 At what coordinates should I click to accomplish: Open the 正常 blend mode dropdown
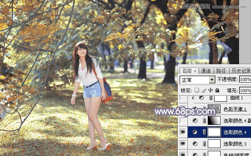tap(197, 79)
